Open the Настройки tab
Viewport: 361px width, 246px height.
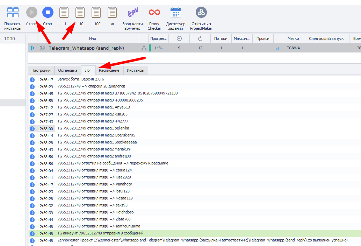tap(41, 70)
